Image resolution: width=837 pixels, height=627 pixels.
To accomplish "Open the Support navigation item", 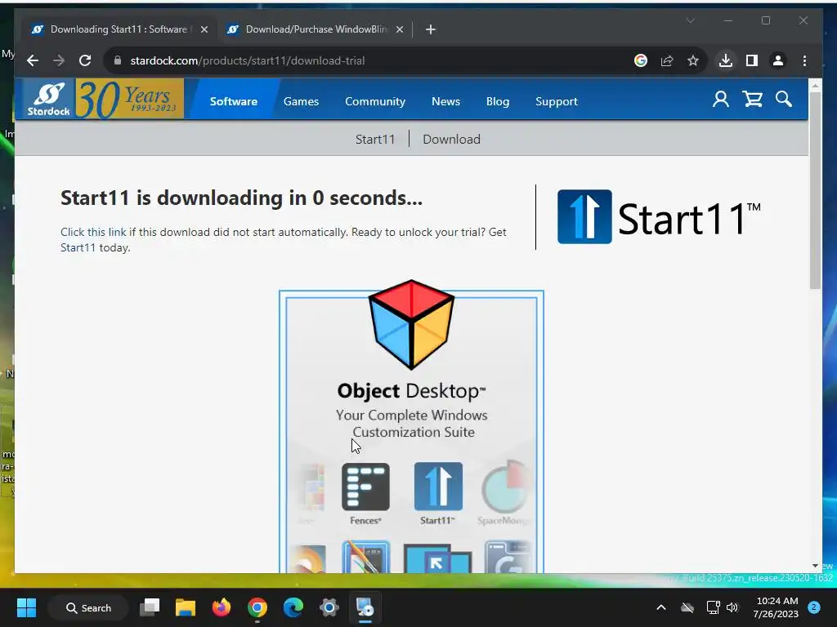I will coord(556,101).
